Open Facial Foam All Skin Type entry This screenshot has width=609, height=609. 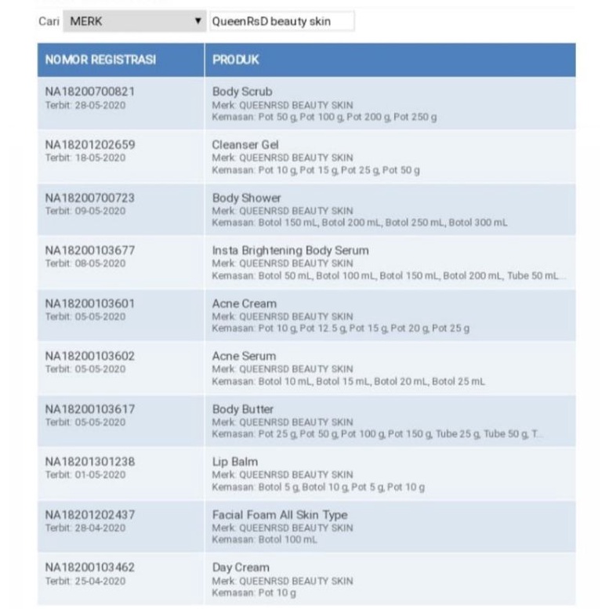280,515
